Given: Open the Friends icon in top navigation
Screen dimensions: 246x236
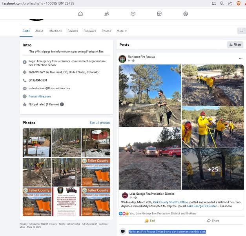Looking at the screenshot, I should [x=107, y=14].
